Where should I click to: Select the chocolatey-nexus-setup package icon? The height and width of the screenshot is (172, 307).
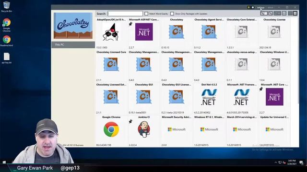[x=242, y=64]
